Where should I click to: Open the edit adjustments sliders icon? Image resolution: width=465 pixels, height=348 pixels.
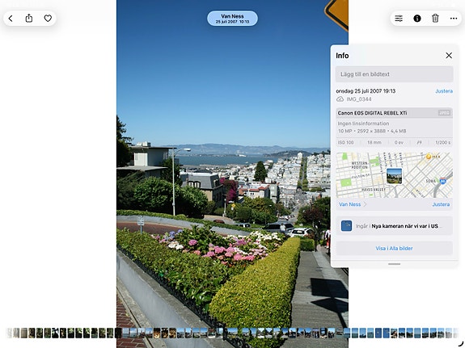[x=399, y=19]
